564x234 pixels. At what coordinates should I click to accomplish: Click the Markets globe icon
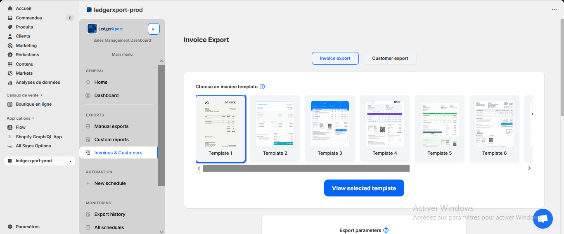coord(10,73)
